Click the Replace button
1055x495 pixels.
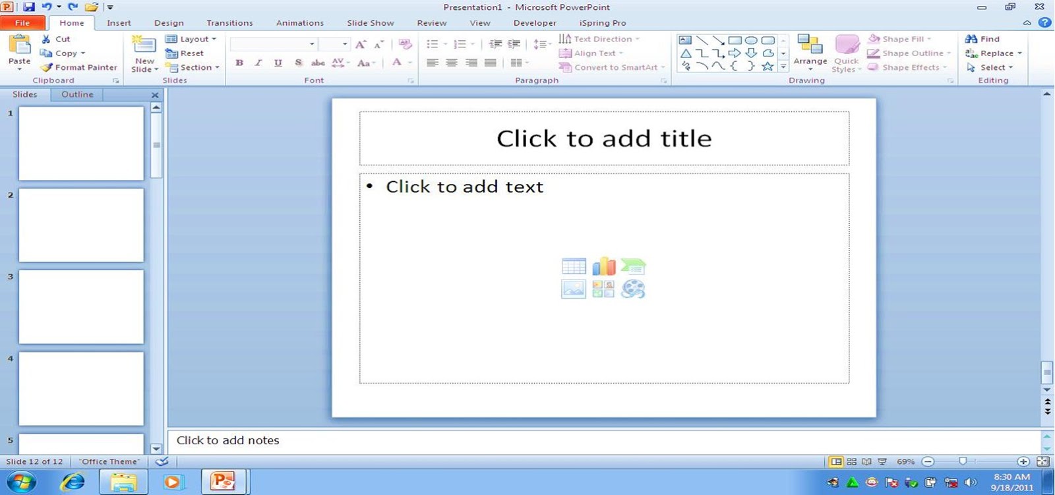pos(993,53)
